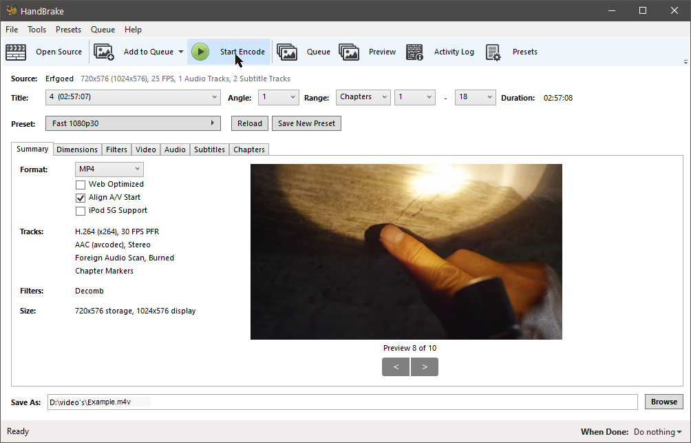This screenshot has height=443, width=691.
Task: Switch to the Subtitles tab
Action: pos(209,150)
